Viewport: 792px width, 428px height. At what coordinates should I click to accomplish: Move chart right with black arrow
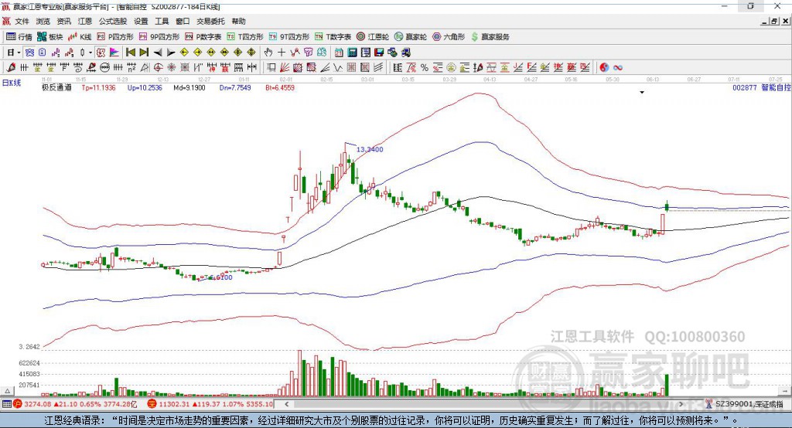pyautogui.click(x=171, y=53)
